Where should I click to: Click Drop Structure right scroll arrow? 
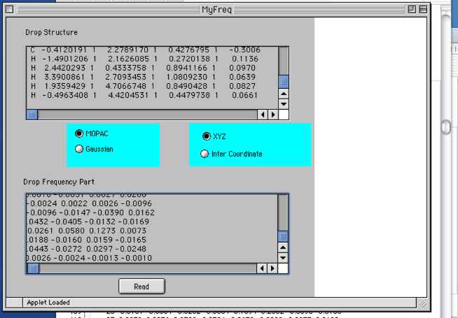coord(272,114)
